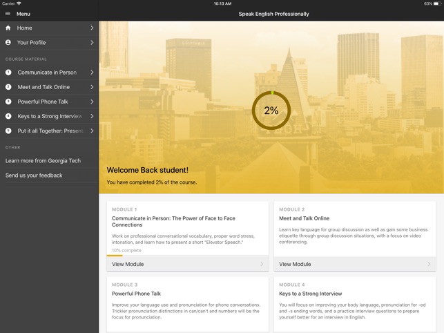Click the number 1 module badge icon

[8, 73]
